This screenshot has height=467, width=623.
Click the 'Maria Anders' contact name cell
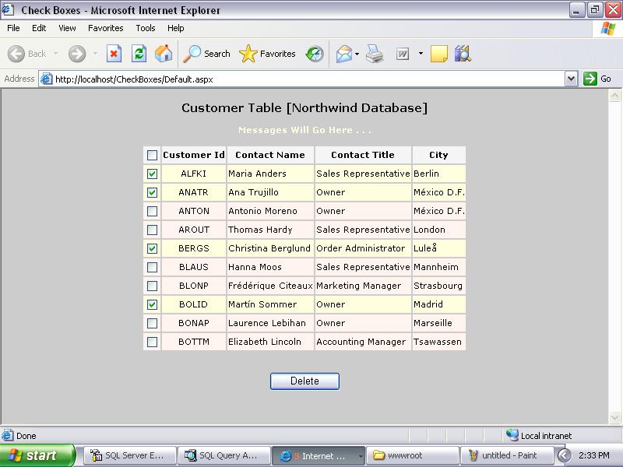(270, 174)
